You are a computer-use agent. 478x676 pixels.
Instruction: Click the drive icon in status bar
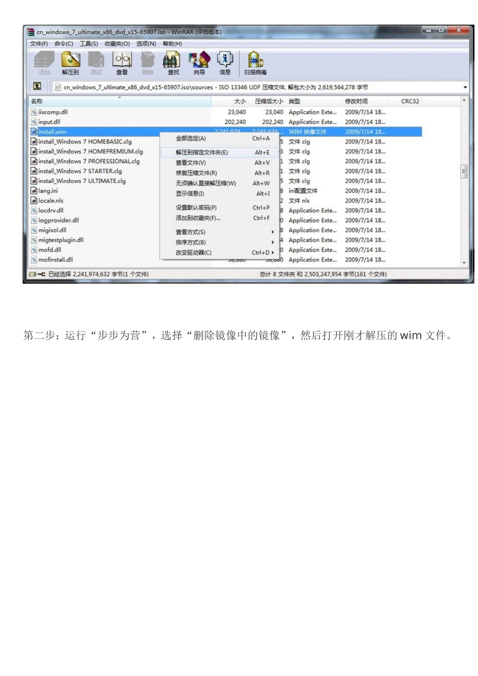(x=33, y=275)
